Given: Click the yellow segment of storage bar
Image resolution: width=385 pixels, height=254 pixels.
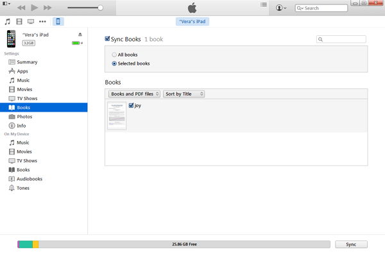Looking at the screenshot, I should click(x=35, y=244).
